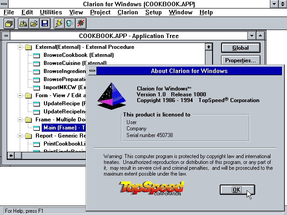This screenshot has height=215, width=287.
Task: Click the COOKBOOK.APP - Application Tree title bar
Action: coord(129,36)
